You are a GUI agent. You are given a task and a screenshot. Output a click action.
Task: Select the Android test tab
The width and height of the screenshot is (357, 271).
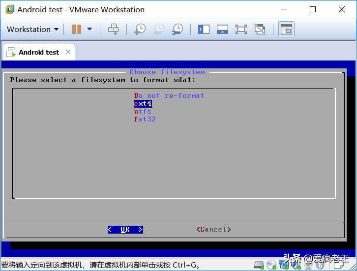[39, 52]
